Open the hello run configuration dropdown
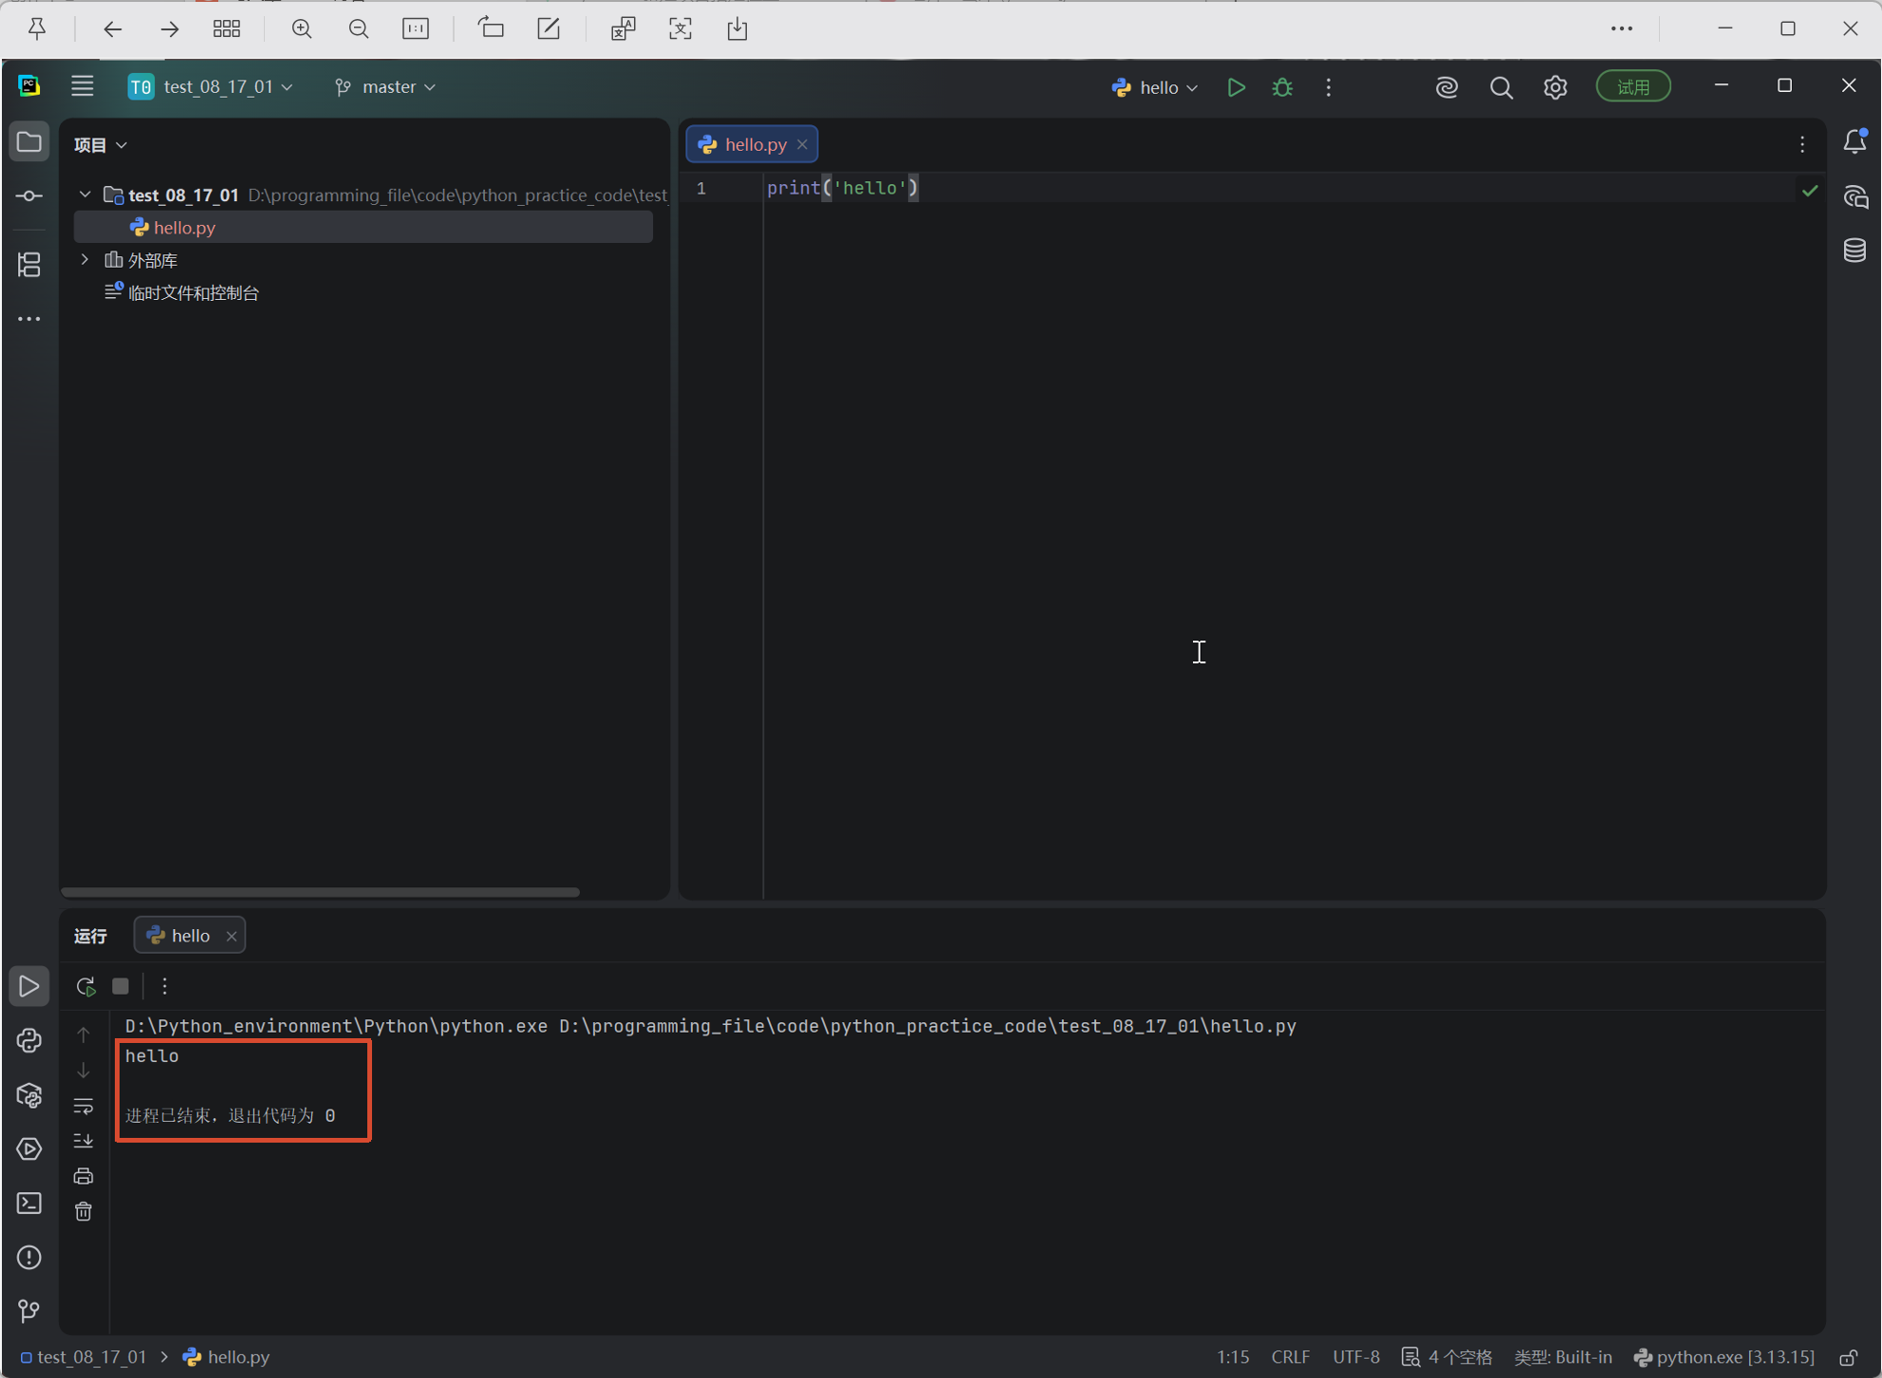This screenshot has height=1378, width=1882. tap(1154, 87)
